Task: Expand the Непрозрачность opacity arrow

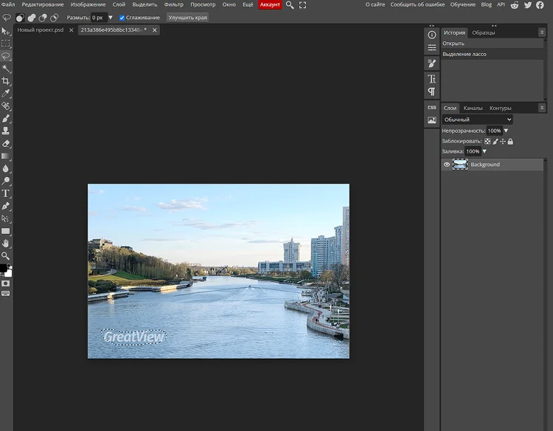Action: point(506,131)
